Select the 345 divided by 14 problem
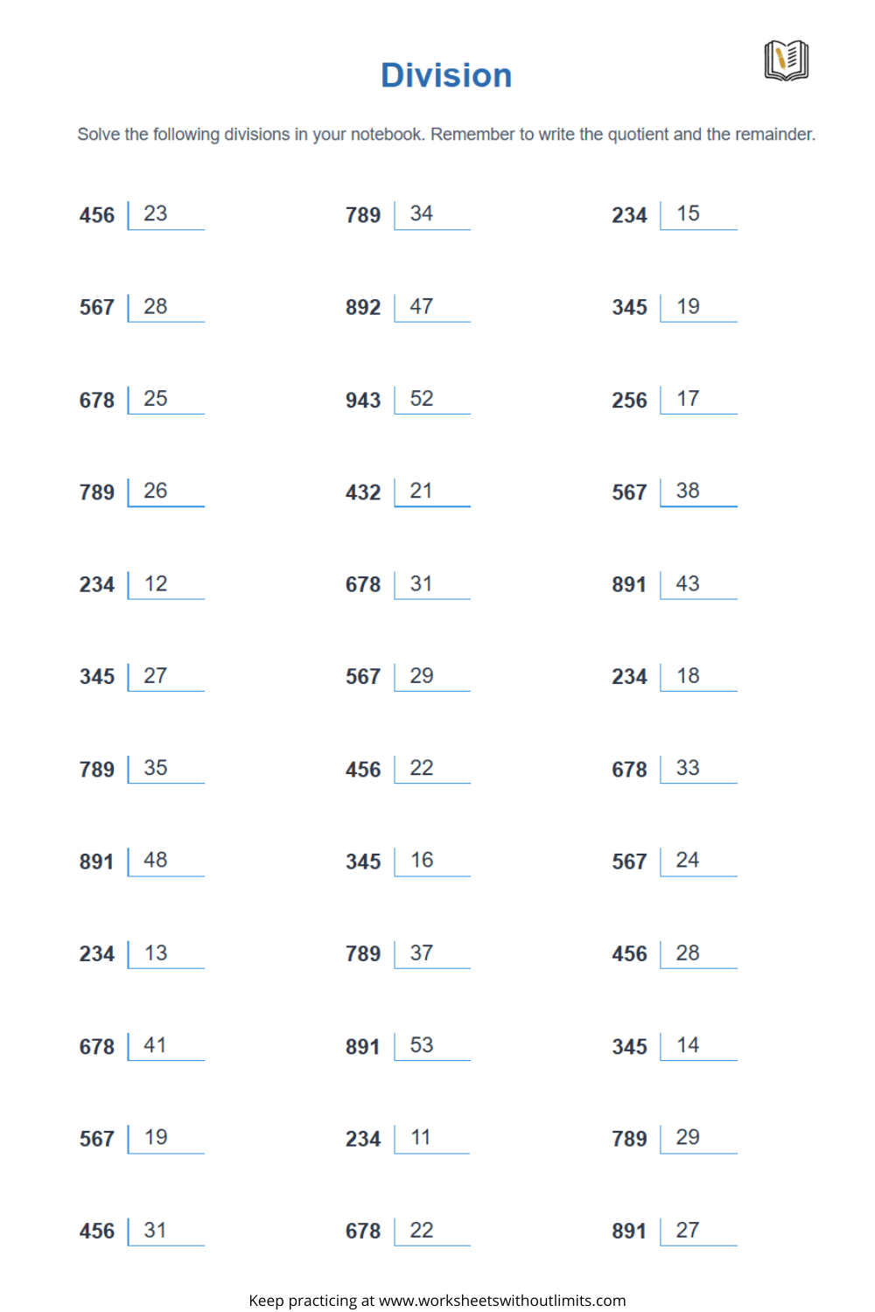This screenshot has width=875, height=1312. (675, 1046)
